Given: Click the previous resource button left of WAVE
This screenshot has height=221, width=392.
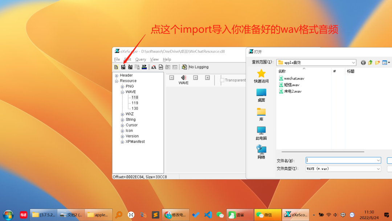Looking at the screenshot, I should 171,77.
